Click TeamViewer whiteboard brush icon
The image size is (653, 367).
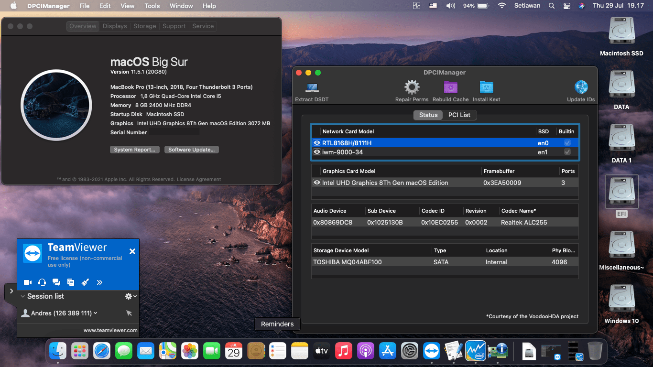click(x=85, y=282)
